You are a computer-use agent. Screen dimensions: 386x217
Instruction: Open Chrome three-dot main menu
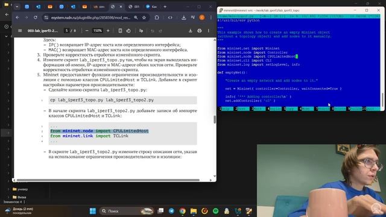[211, 17]
